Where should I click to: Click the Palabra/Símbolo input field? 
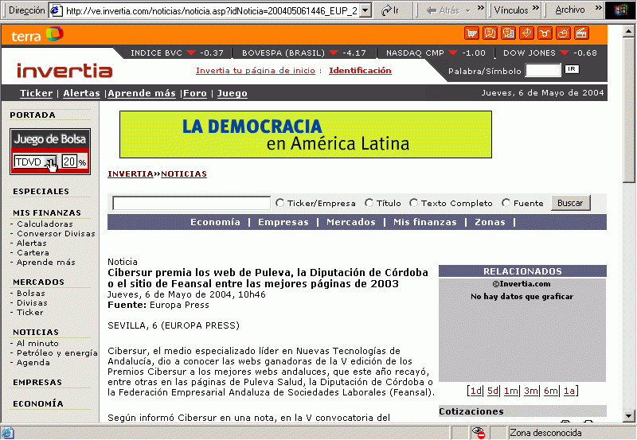543,70
